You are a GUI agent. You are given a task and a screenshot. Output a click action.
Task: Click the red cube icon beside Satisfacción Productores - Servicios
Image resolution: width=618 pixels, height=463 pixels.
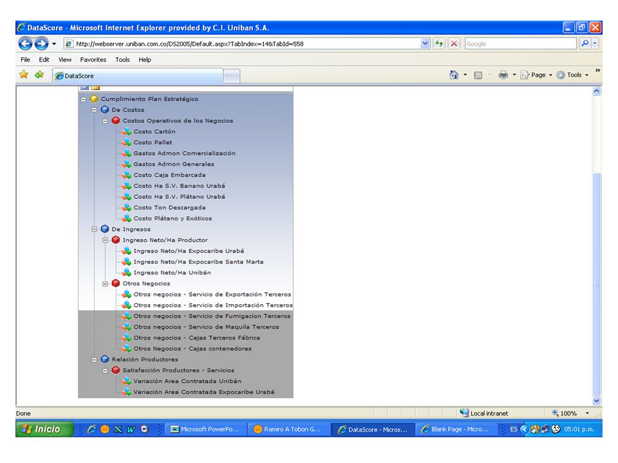coord(115,370)
